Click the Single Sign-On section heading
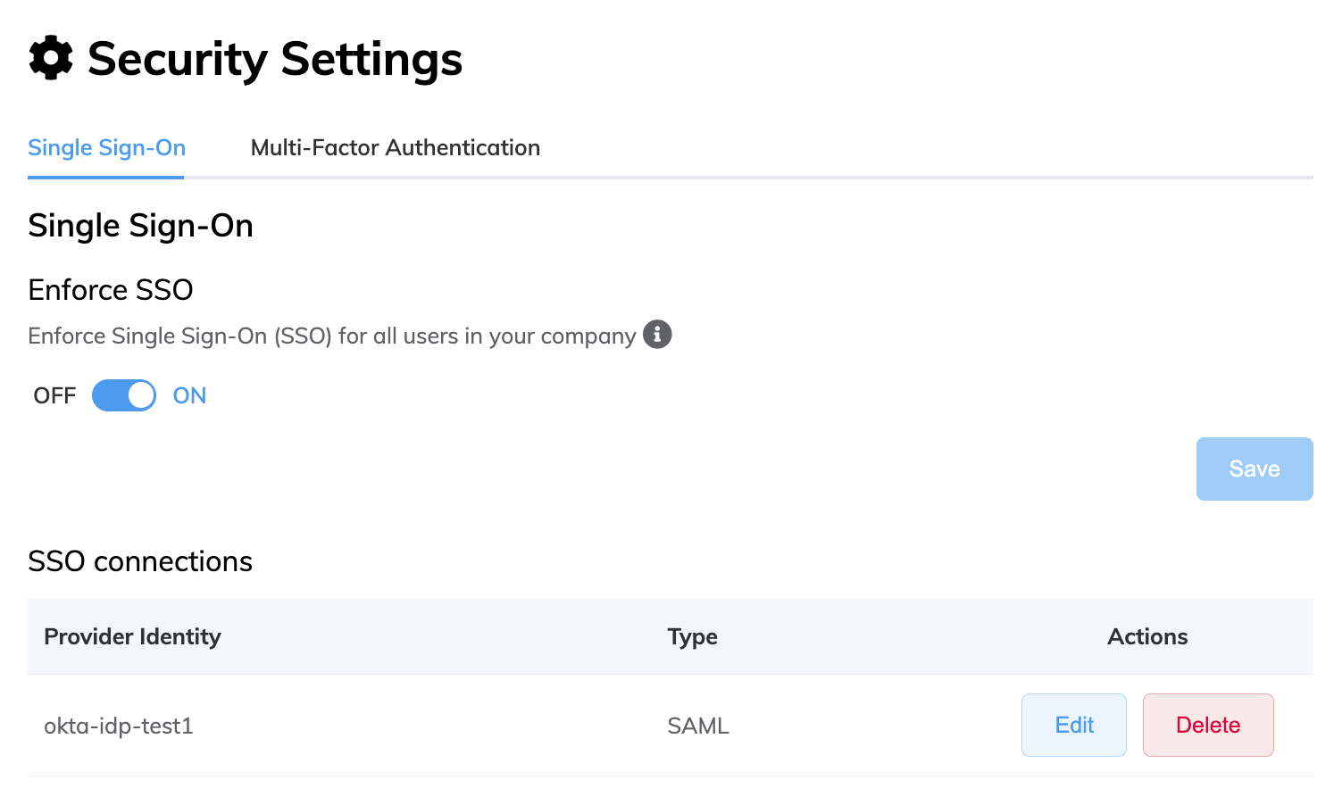 pos(140,225)
